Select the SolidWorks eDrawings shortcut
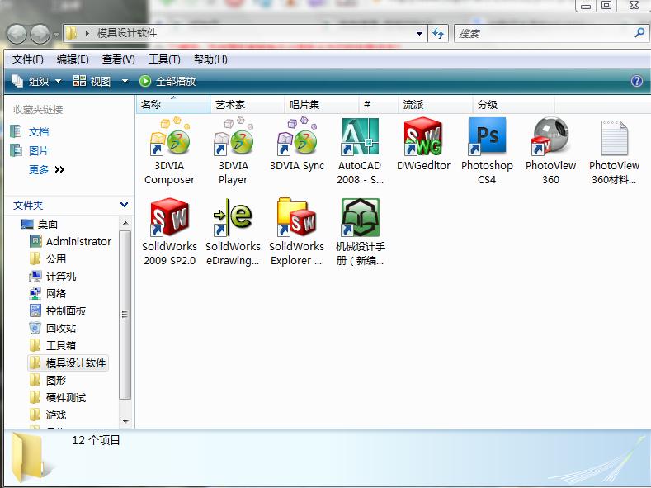 [233, 232]
